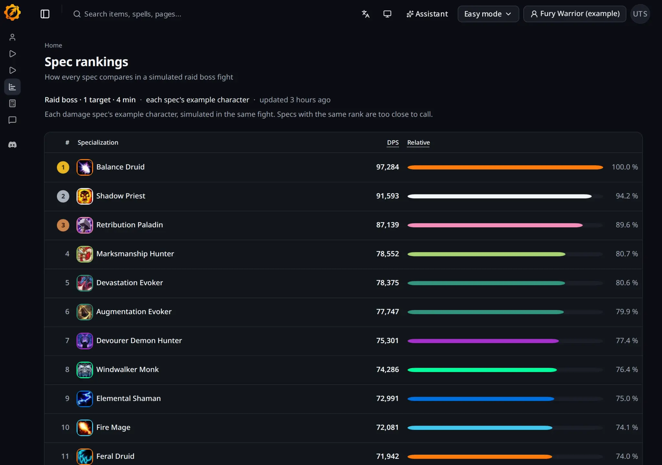662x465 pixels.
Task: Click the Raid boss · 1 target · 4 min text
Action: (x=90, y=100)
